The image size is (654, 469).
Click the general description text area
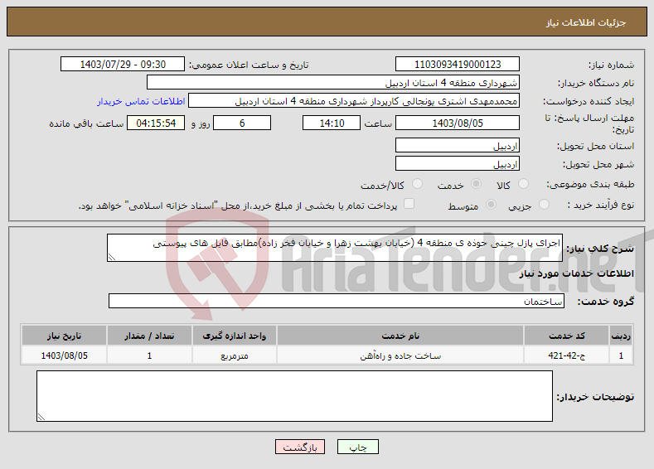click(335, 248)
